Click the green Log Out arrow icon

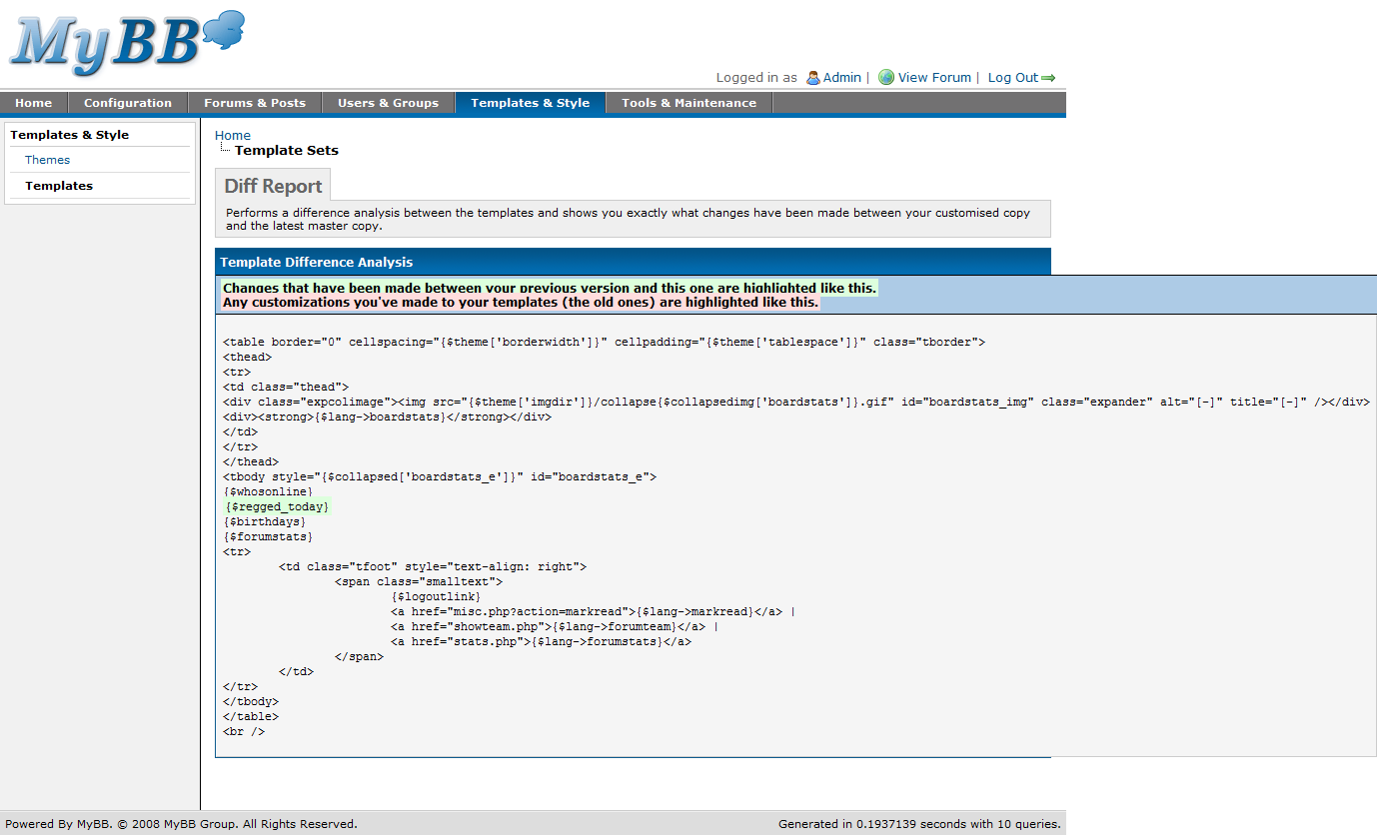[1048, 78]
